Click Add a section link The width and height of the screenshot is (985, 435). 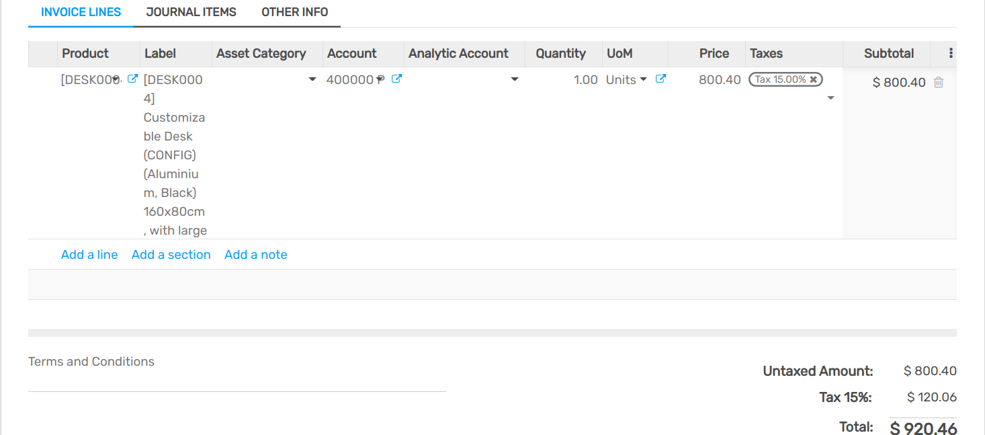171,255
